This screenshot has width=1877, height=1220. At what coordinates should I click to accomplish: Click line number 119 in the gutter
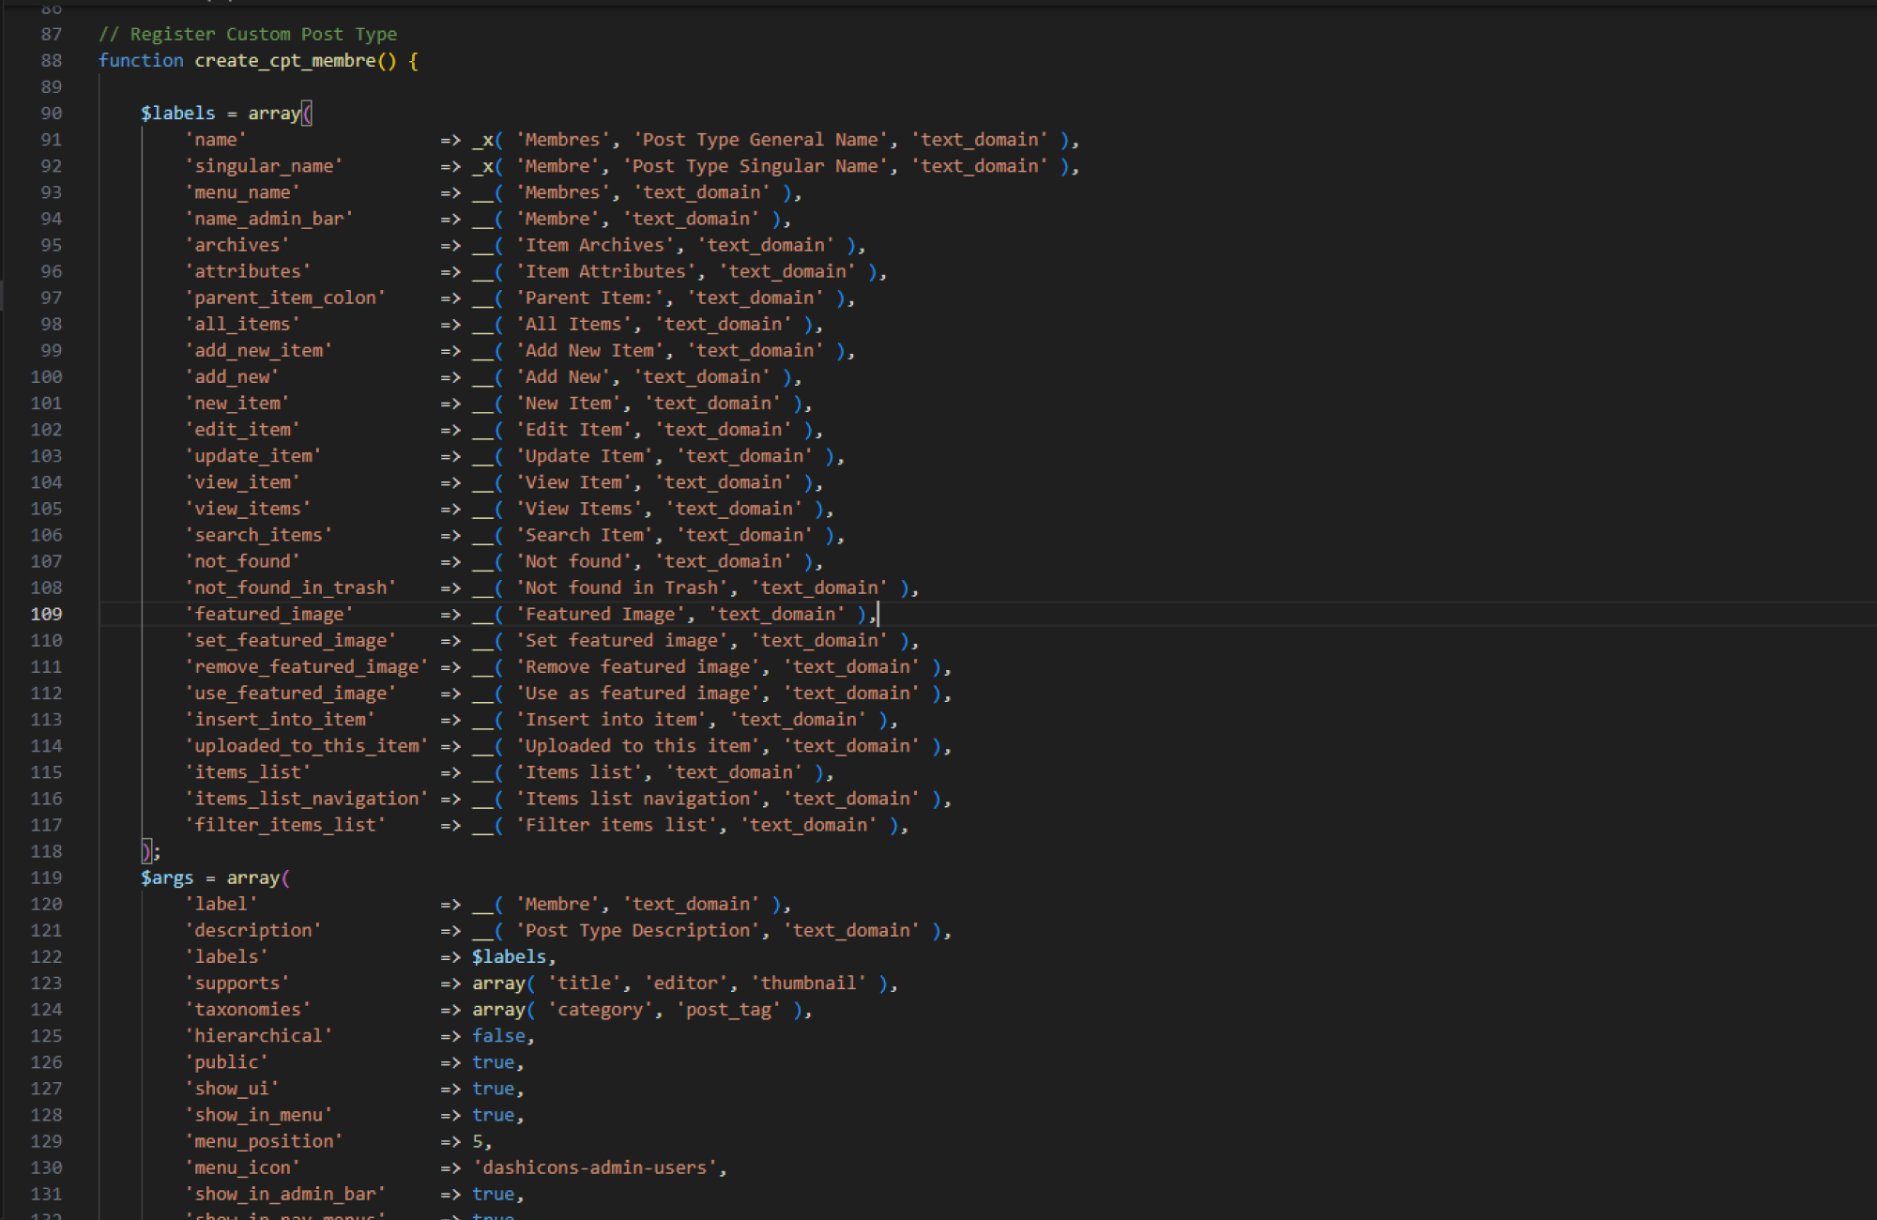(46, 877)
